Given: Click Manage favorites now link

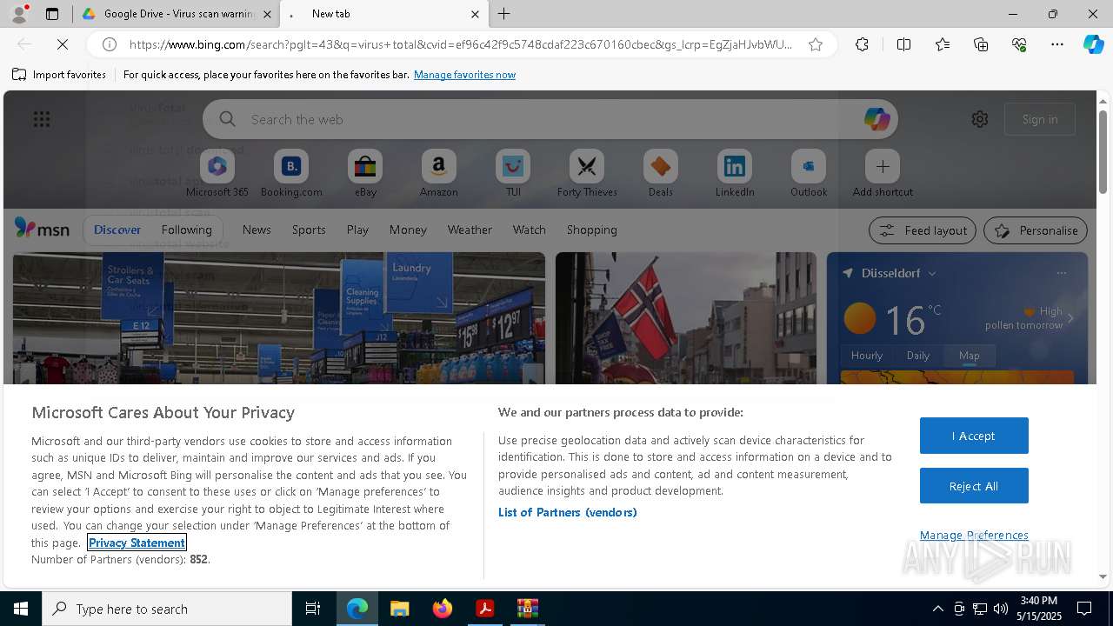Looking at the screenshot, I should [x=464, y=75].
